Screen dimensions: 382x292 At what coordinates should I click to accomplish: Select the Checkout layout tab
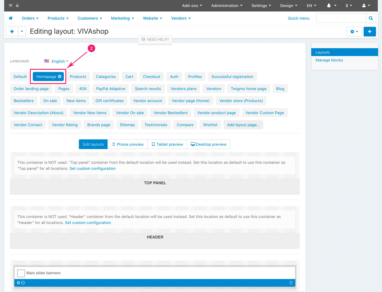[x=151, y=77]
